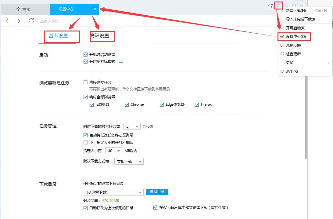Select 检查更新 from the menu

(294, 53)
